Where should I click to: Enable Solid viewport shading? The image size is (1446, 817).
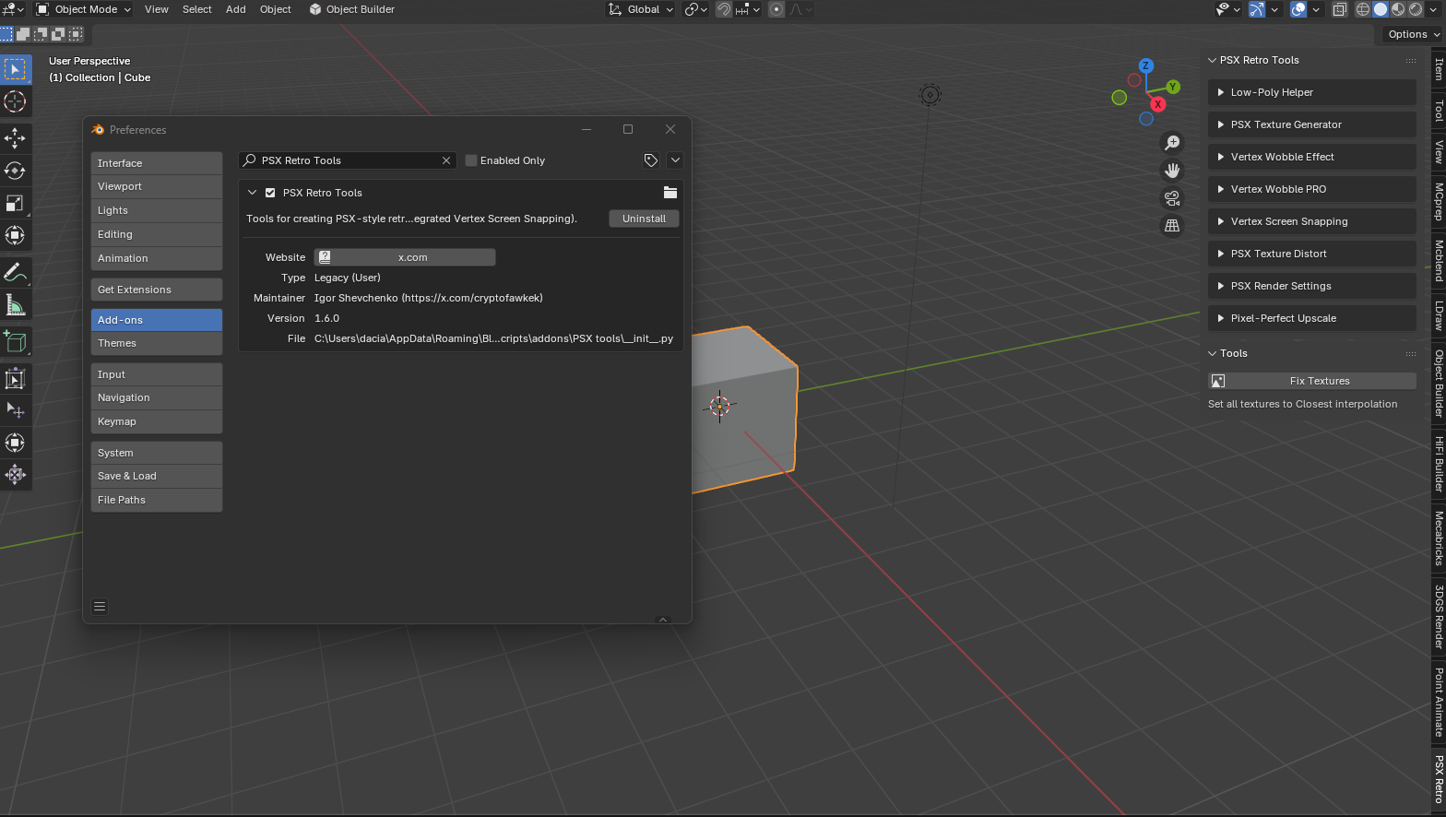tap(1381, 9)
